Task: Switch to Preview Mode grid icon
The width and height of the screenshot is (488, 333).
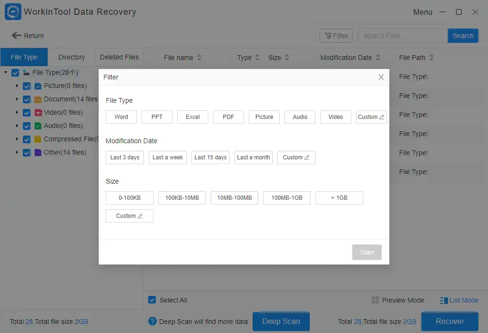Action: (376, 300)
